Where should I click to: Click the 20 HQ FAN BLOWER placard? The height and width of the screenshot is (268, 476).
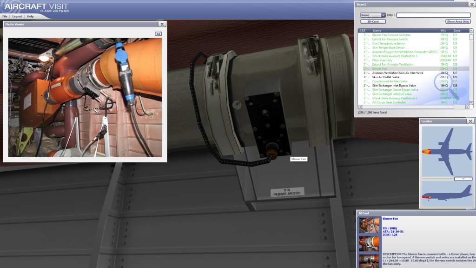coord(287,192)
